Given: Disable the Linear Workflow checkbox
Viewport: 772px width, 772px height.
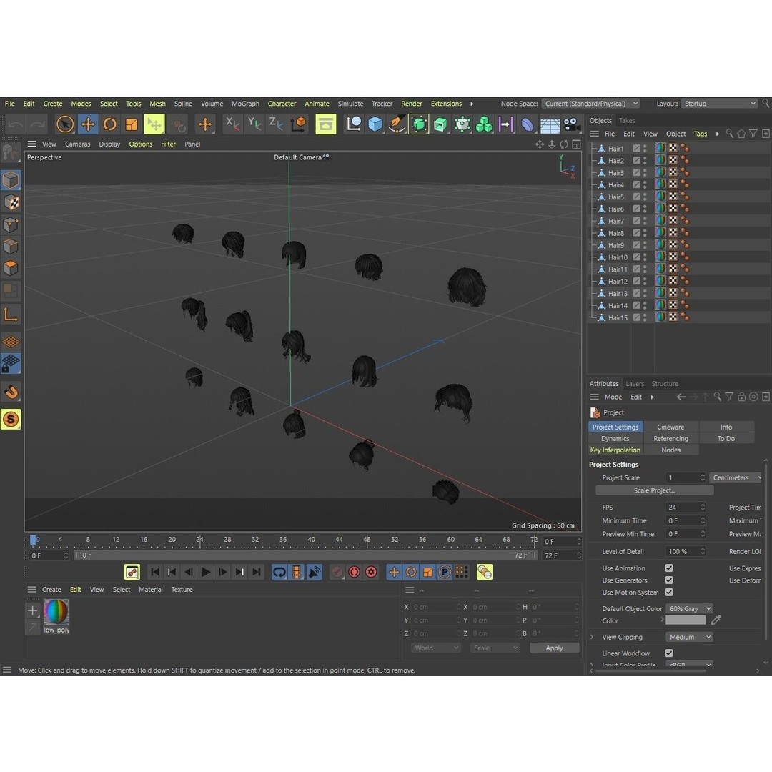Looking at the screenshot, I should [x=669, y=653].
